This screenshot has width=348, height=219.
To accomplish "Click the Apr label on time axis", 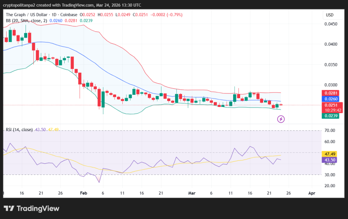I will 312,193.
